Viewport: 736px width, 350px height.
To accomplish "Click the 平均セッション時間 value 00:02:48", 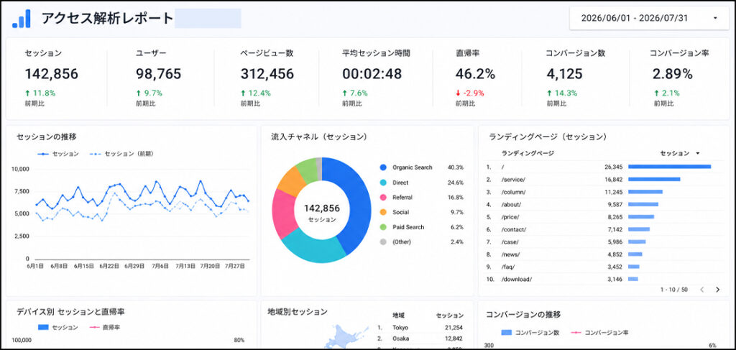I will pyautogui.click(x=372, y=74).
